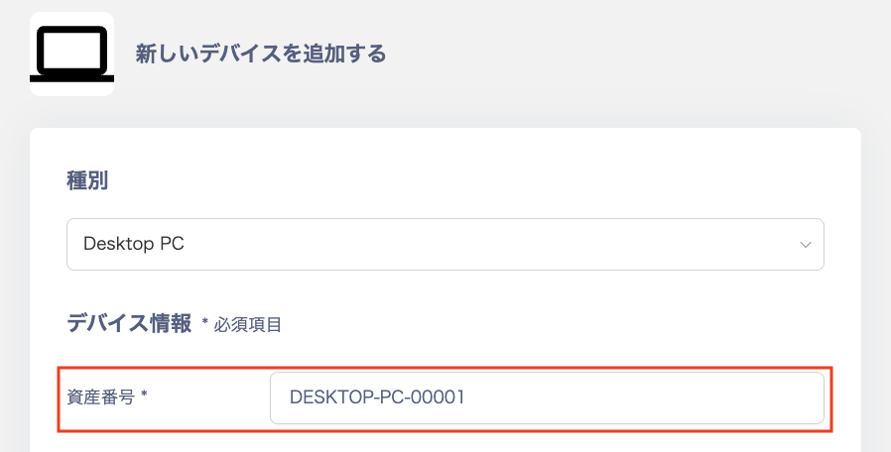This screenshot has height=452, width=891.
Task: Focus the DESKTOP-PC-00001 text box
Action: [x=377, y=398]
